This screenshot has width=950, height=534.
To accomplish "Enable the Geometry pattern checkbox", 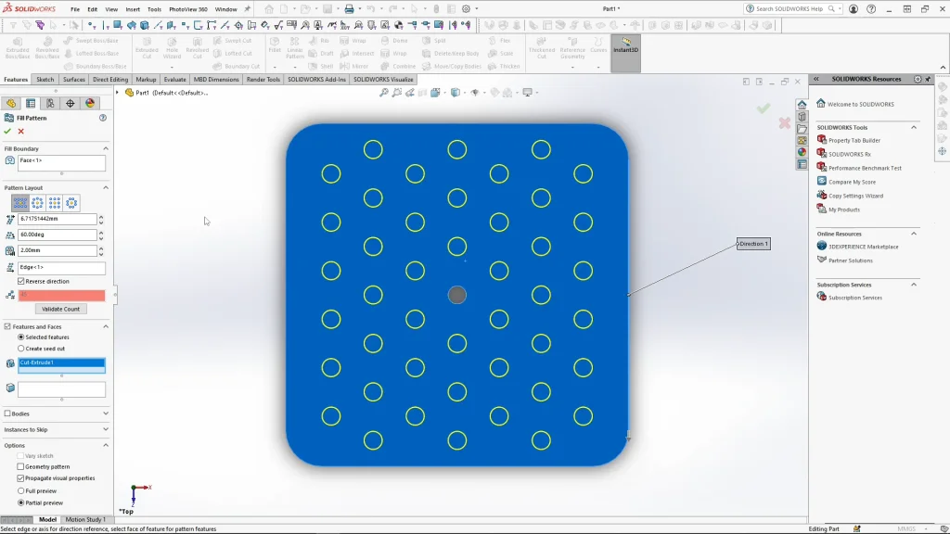I will 21,467.
